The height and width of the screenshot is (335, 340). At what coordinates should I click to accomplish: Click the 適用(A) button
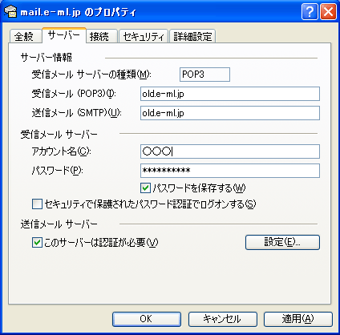tap(298, 319)
